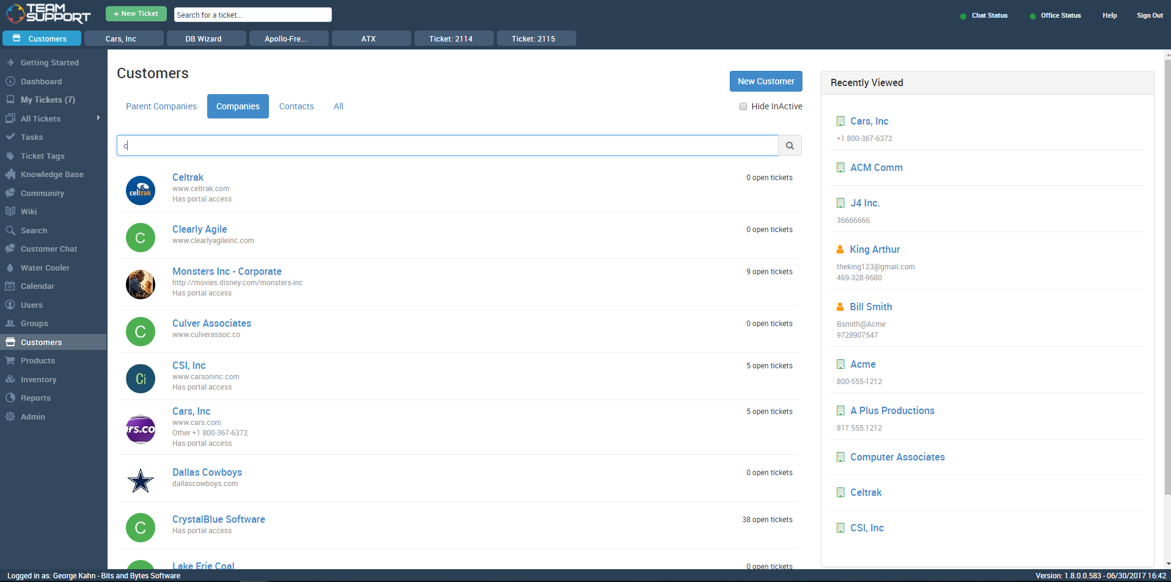Open Computer Associates in Recently Viewed
Viewport: 1171px width, 582px height.
[x=897, y=457]
